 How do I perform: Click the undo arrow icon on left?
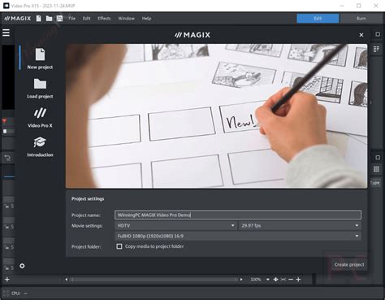tap(7, 158)
